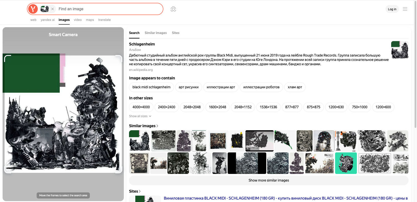Choose the 877×877 size
Image resolution: width=417 pixels, height=202 pixels.
click(x=292, y=107)
